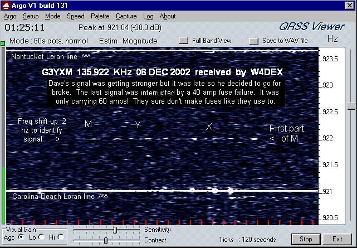Click the Contrast slider handle
The height and width of the screenshot is (248, 357).
(x=106, y=241)
